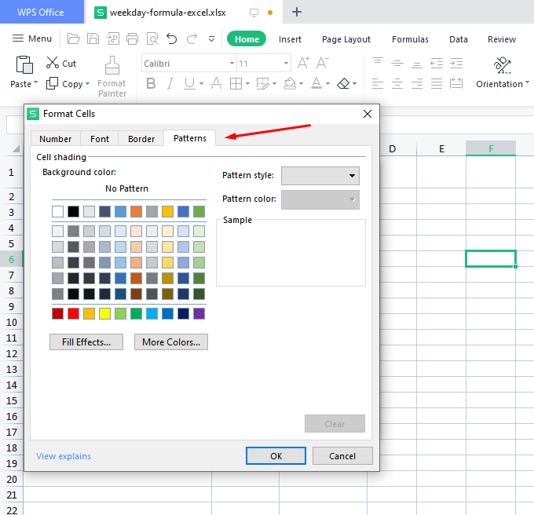Click the Orientation icon in ribbon

tap(503, 65)
